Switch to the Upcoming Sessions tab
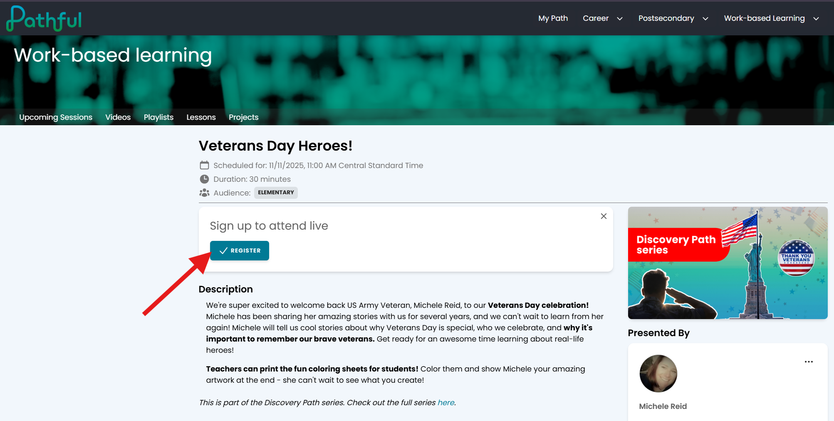 pyautogui.click(x=56, y=117)
